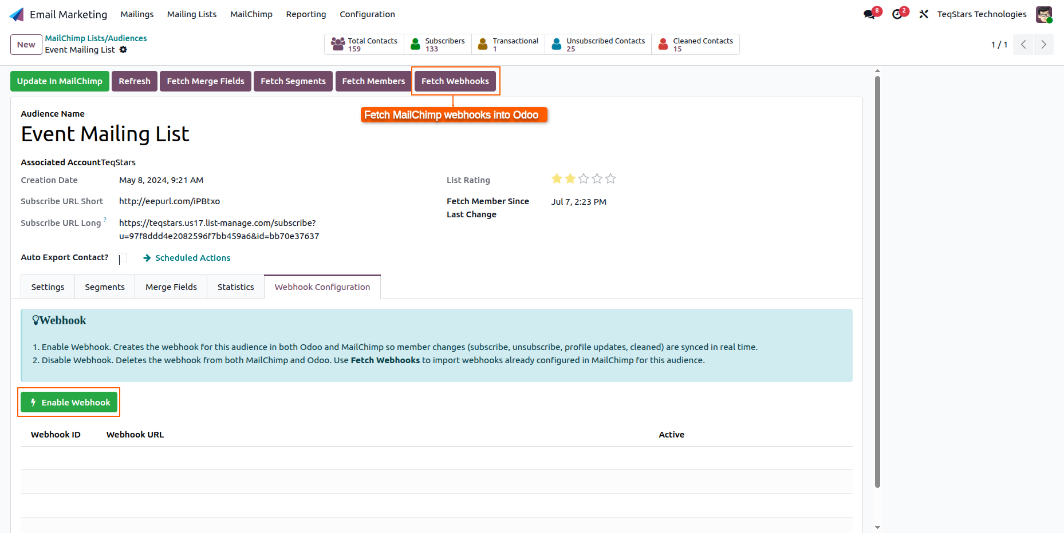Screen dimensions: 1064x533
Task: Click the debug tools wrench icon
Action: [x=924, y=14]
